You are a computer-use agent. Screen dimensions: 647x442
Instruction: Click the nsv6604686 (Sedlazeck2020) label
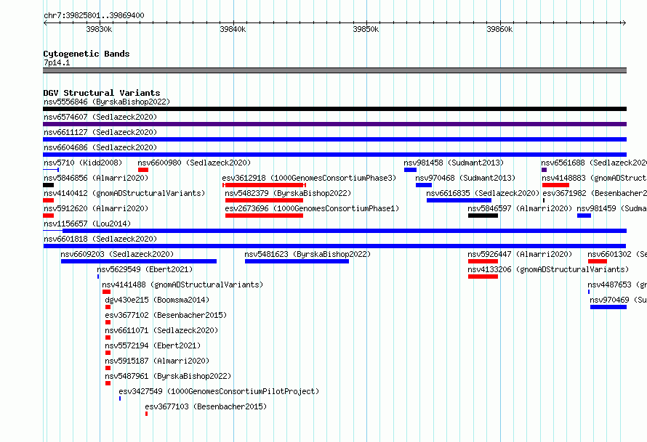pos(100,147)
